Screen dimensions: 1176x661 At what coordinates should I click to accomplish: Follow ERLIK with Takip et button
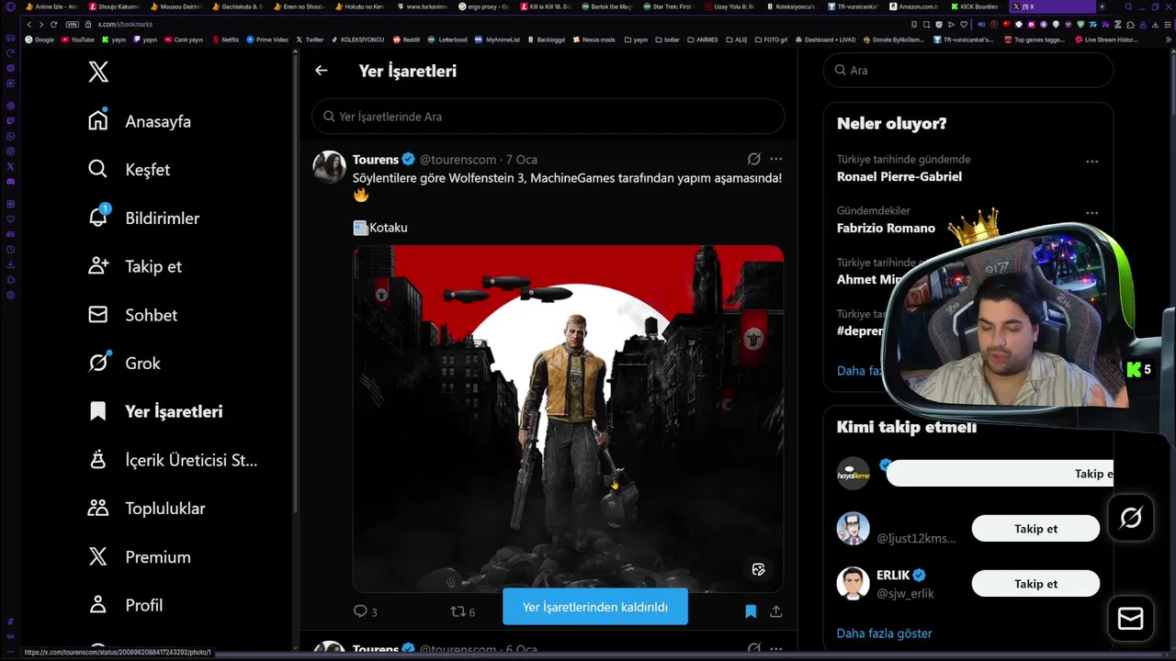pos(1035,584)
